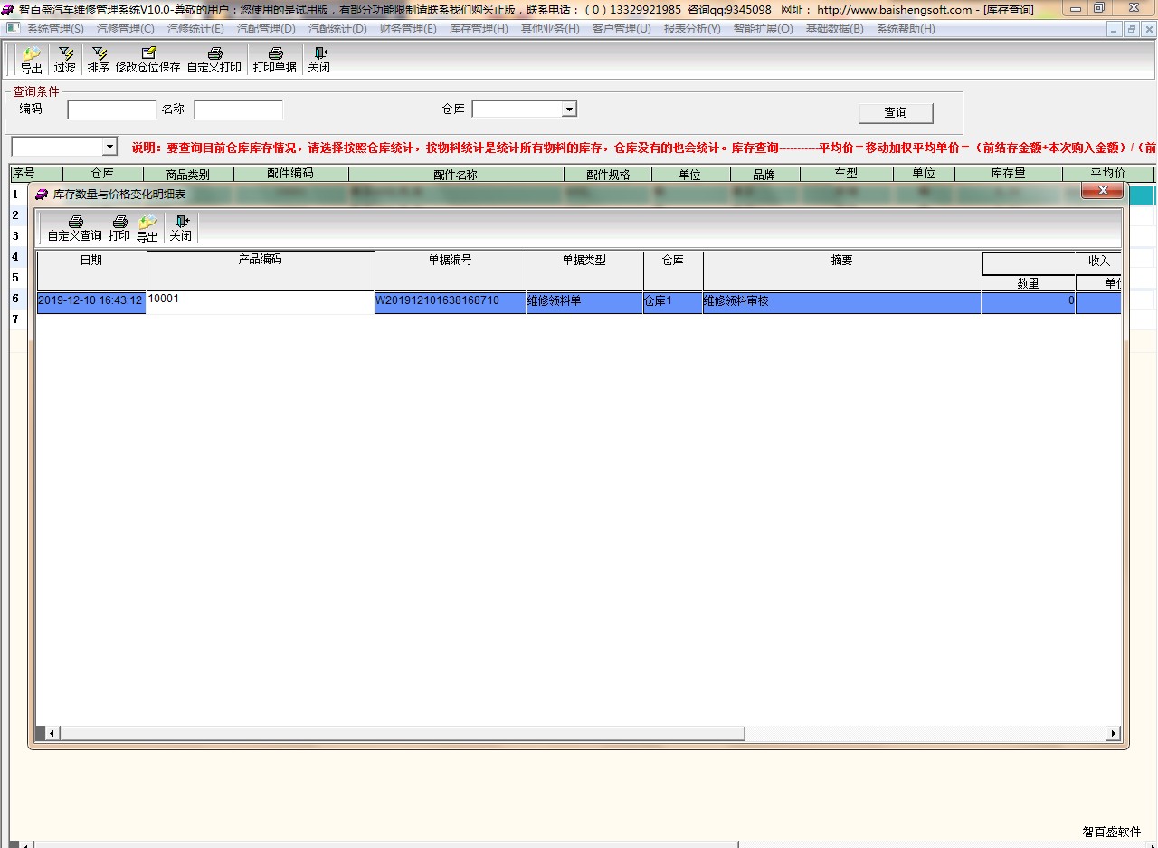1158x848 pixels.
Task: Click the 编码 input field
Action: pos(112,110)
